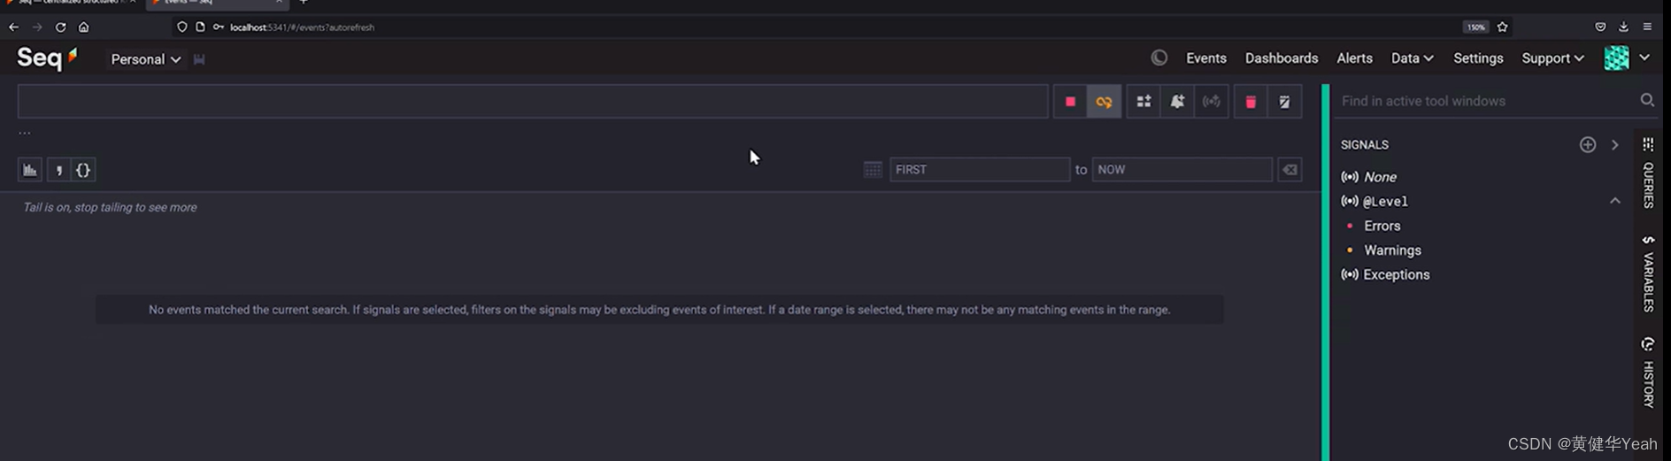1671x461 pixels.
Task: Click the tool window search magnifier
Action: coord(1647,101)
